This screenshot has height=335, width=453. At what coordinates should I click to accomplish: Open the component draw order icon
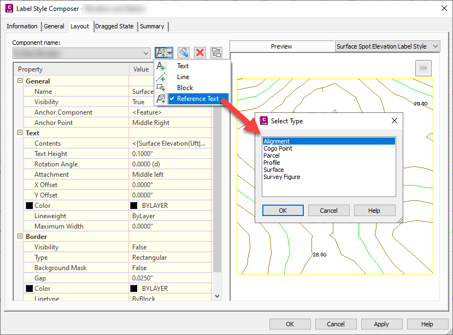[215, 51]
